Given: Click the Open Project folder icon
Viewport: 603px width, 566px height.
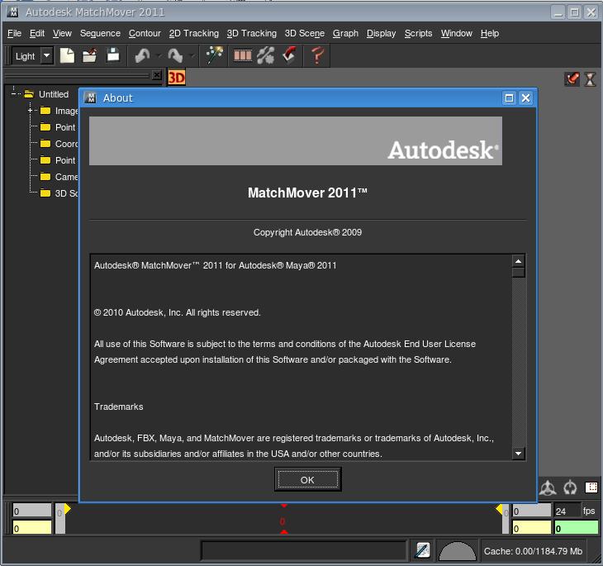Looking at the screenshot, I should [89, 56].
